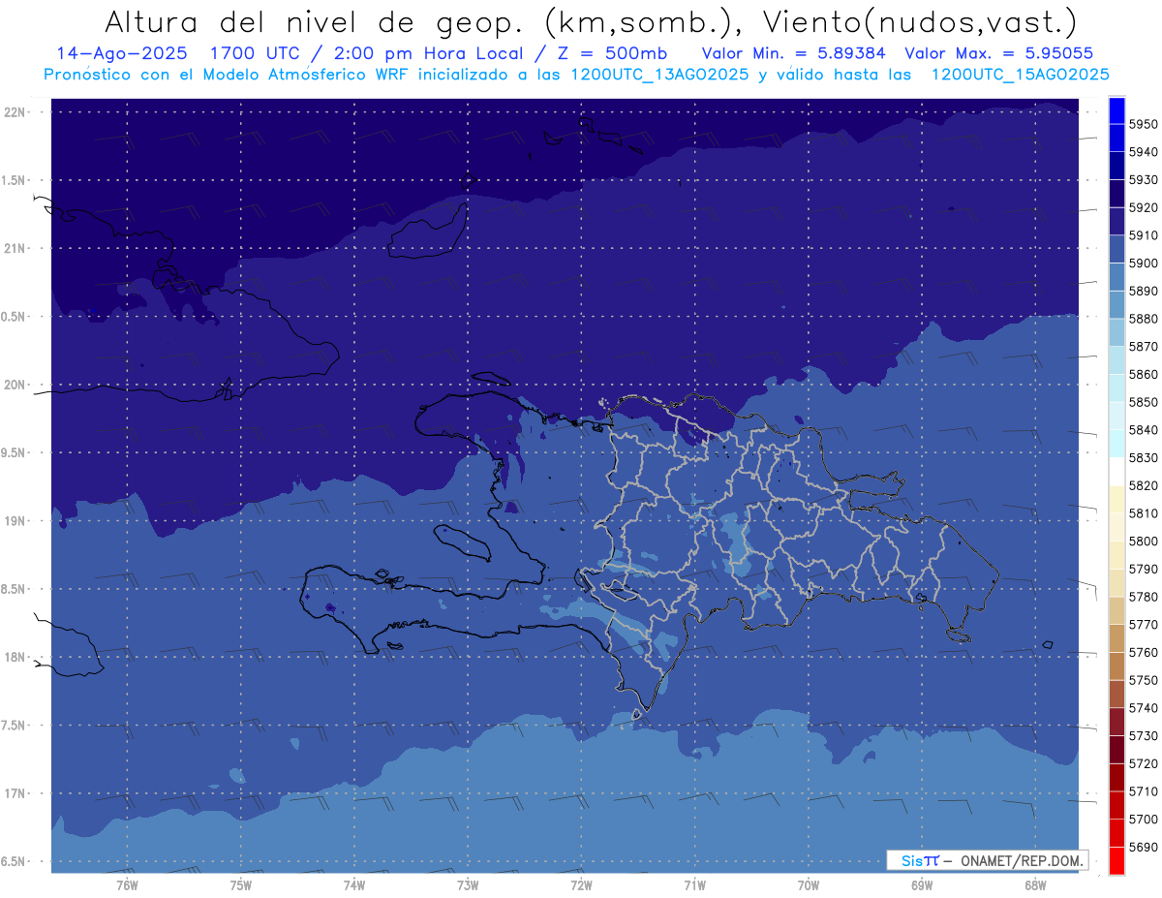Click the '71W' longitude label
Image resolution: width=1162 pixels, height=898 pixels.
694,883
